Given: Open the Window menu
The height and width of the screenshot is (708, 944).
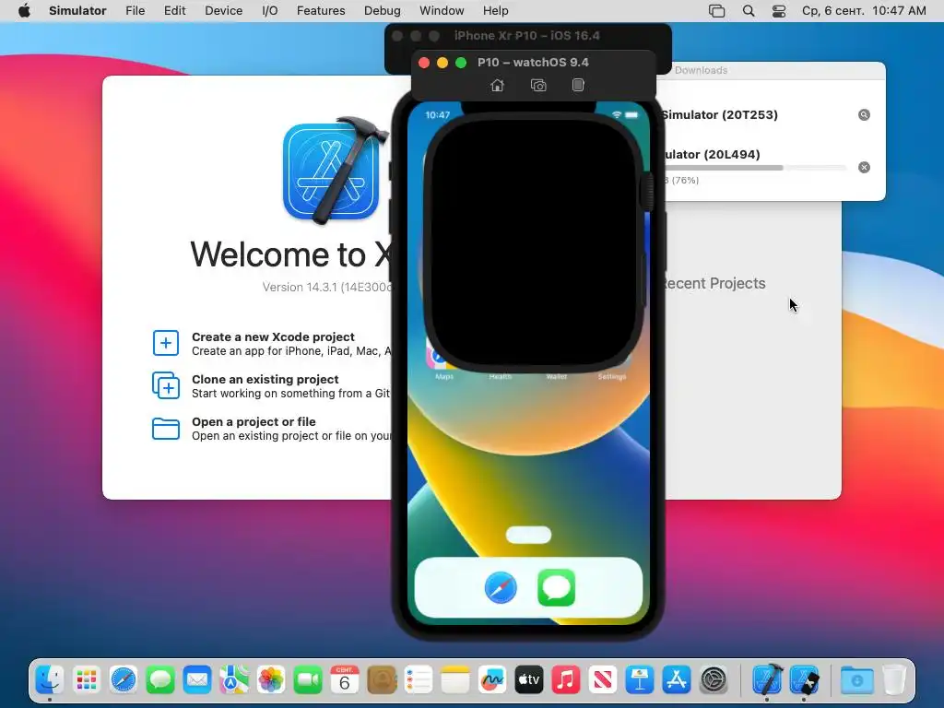Looking at the screenshot, I should (x=442, y=11).
